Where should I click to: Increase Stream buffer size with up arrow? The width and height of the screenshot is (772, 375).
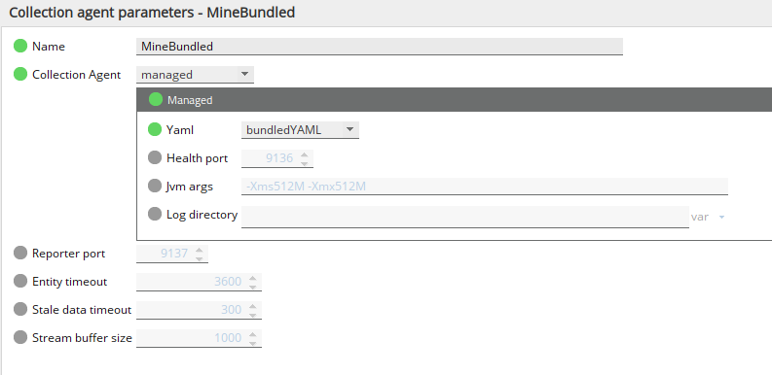(x=252, y=334)
